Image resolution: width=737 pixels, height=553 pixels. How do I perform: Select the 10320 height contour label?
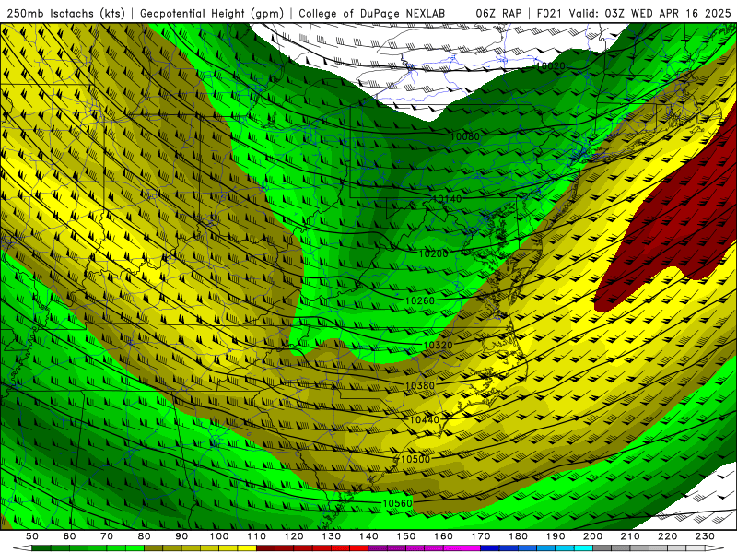[x=439, y=345]
